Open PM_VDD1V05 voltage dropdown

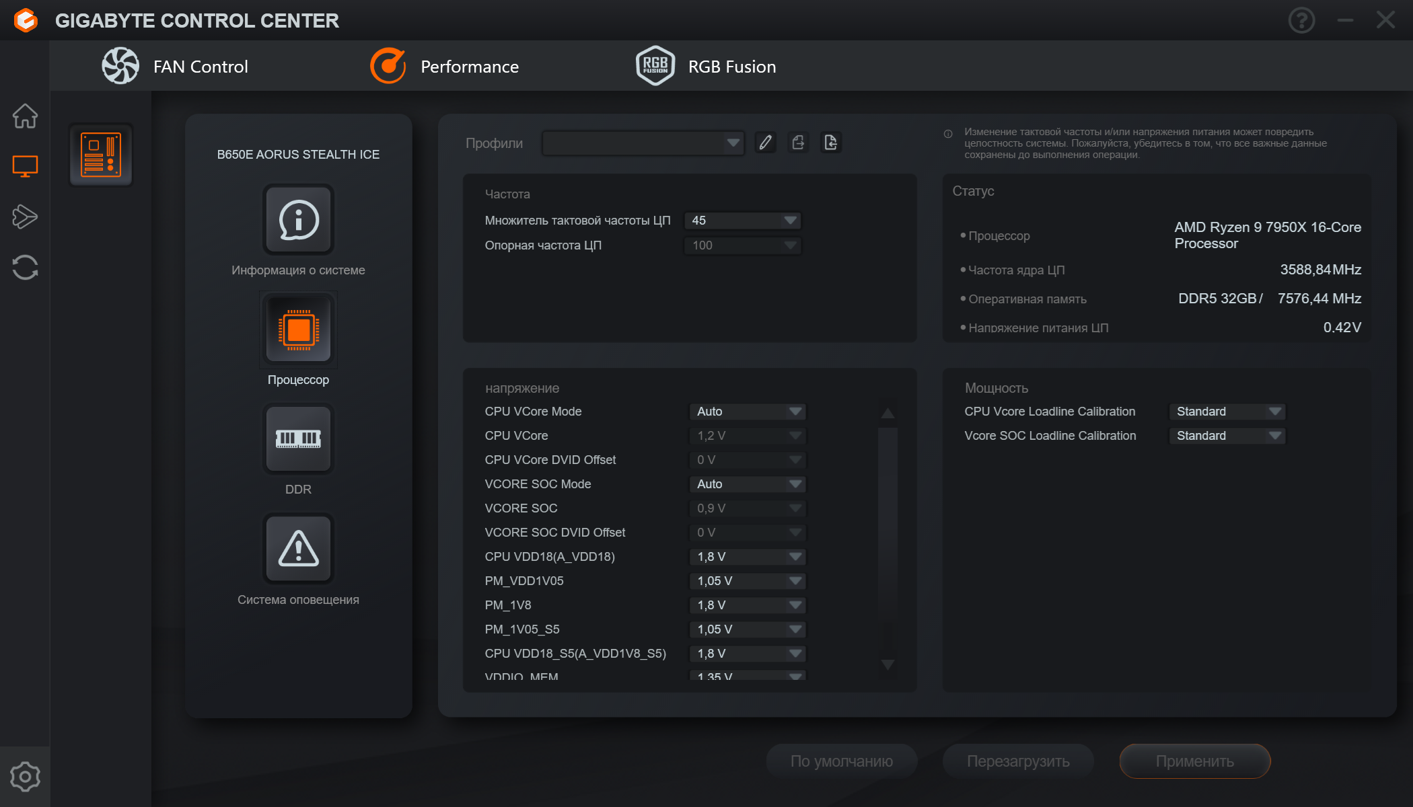[748, 581]
